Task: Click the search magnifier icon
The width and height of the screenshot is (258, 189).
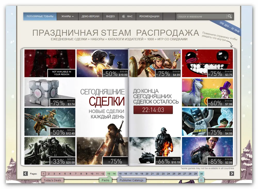Action: pyautogui.click(x=229, y=16)
